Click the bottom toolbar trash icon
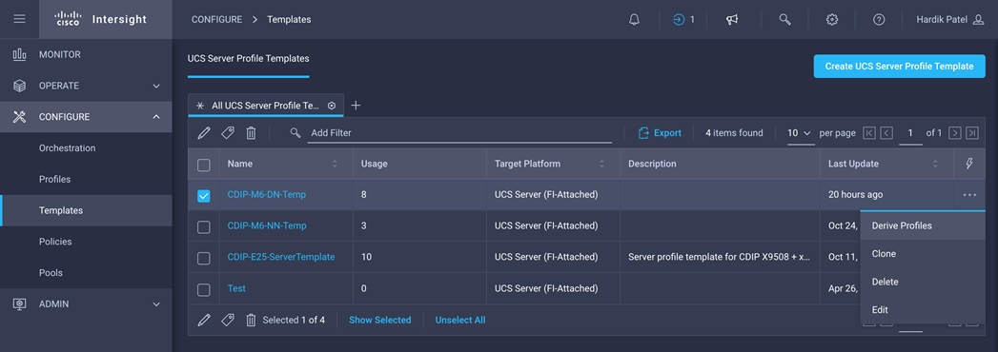Screen dimensions: 998x352 [x=252, y=321]
